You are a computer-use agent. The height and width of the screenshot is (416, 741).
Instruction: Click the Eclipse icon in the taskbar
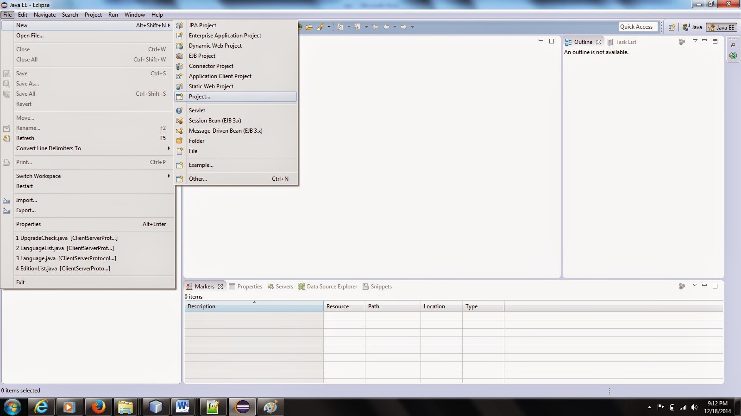pyautogui.click(x=242, y=407)
